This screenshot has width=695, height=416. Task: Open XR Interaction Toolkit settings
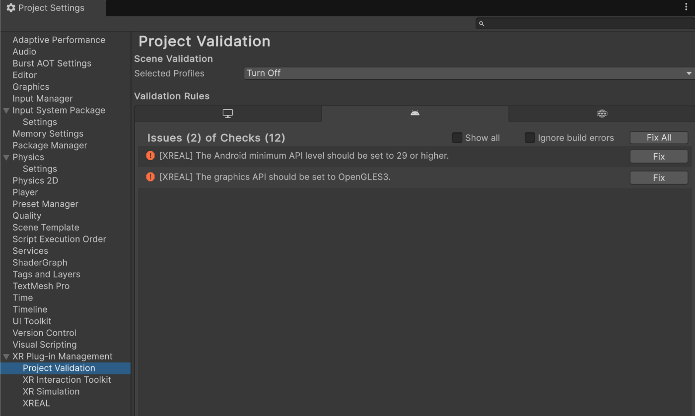pos(67,379)
